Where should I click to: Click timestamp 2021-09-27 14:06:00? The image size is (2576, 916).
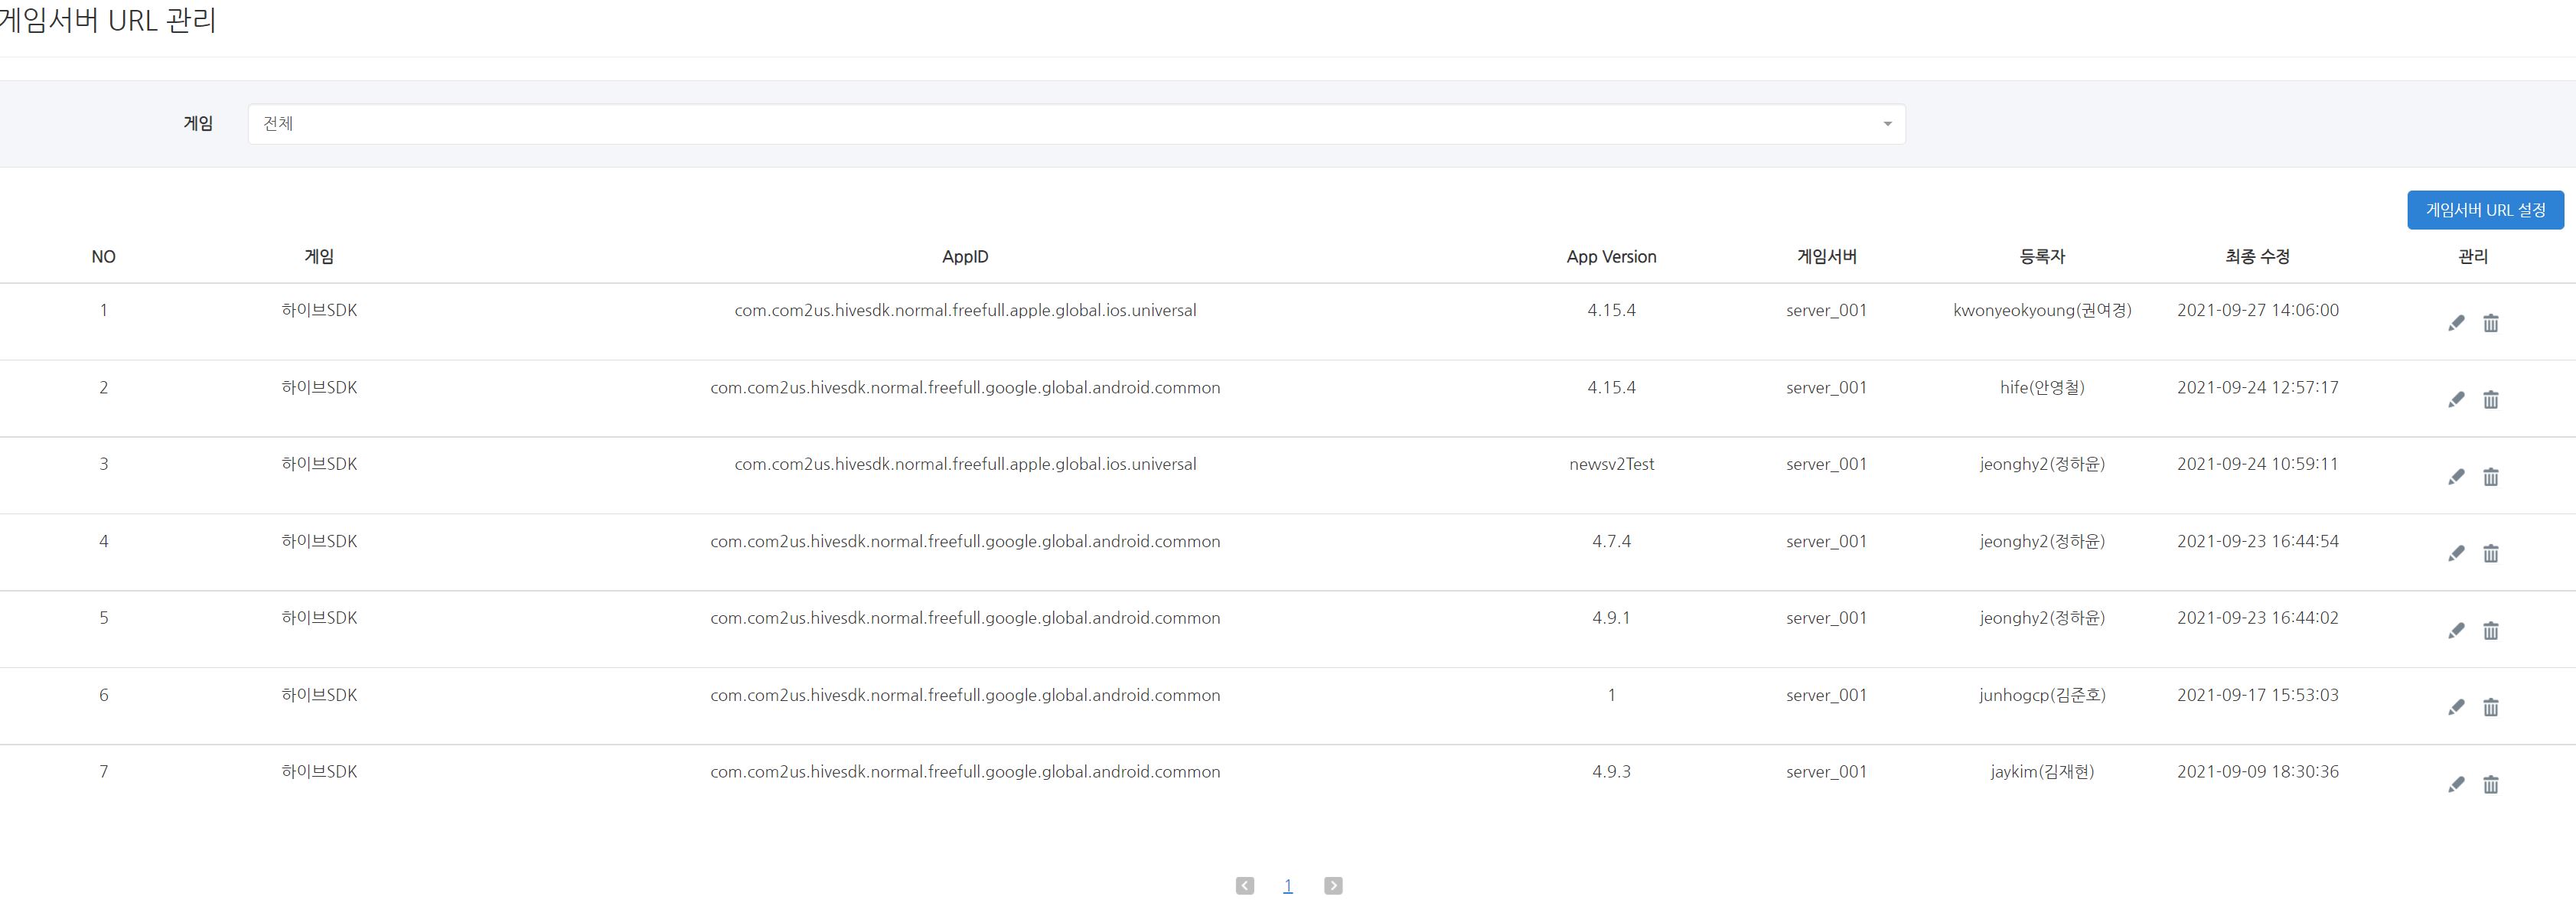click(2258, 310)
